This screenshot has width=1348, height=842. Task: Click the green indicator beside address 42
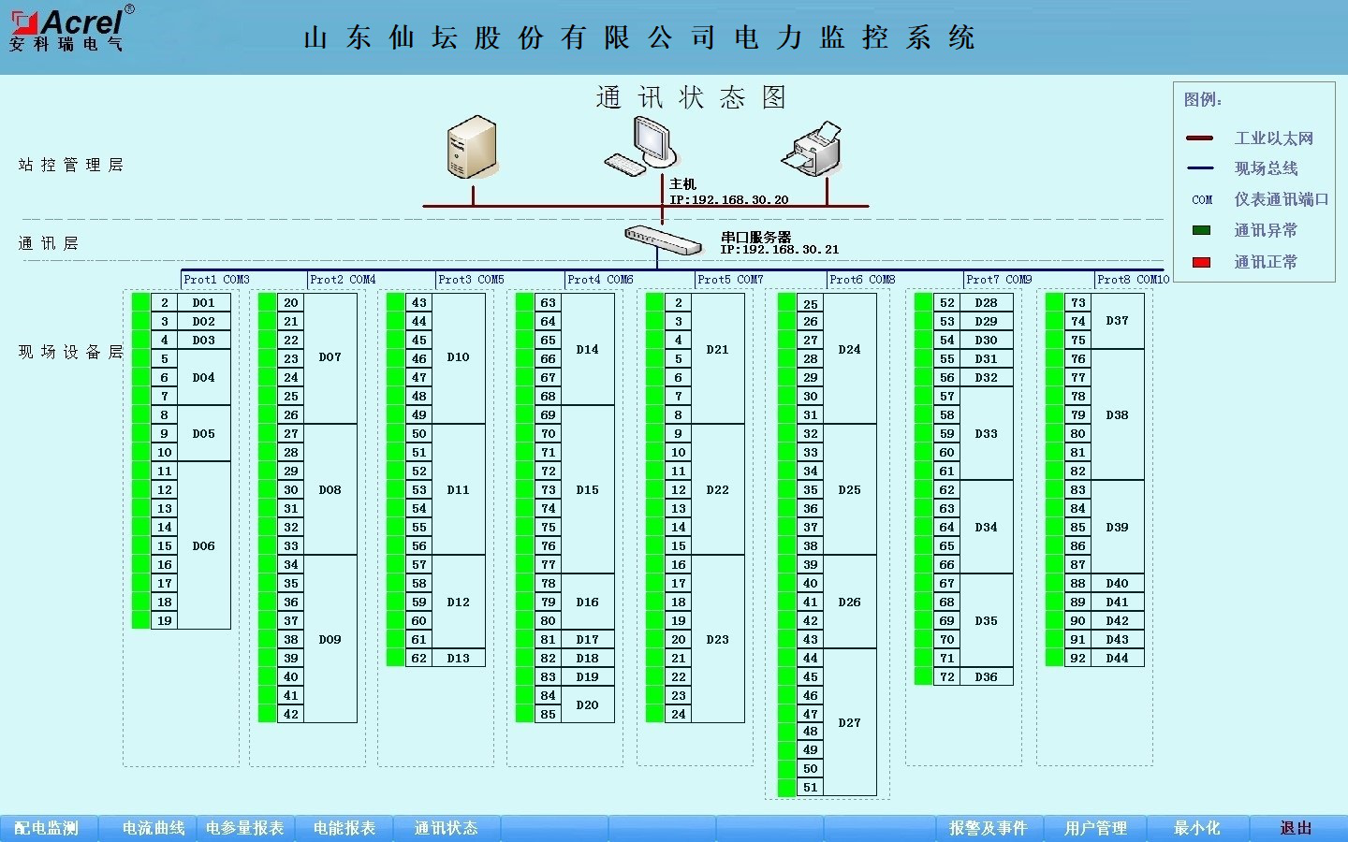click(x=267, y=714)
